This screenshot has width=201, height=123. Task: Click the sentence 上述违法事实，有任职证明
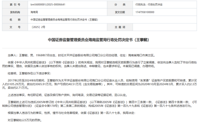(x=68, y=95)
